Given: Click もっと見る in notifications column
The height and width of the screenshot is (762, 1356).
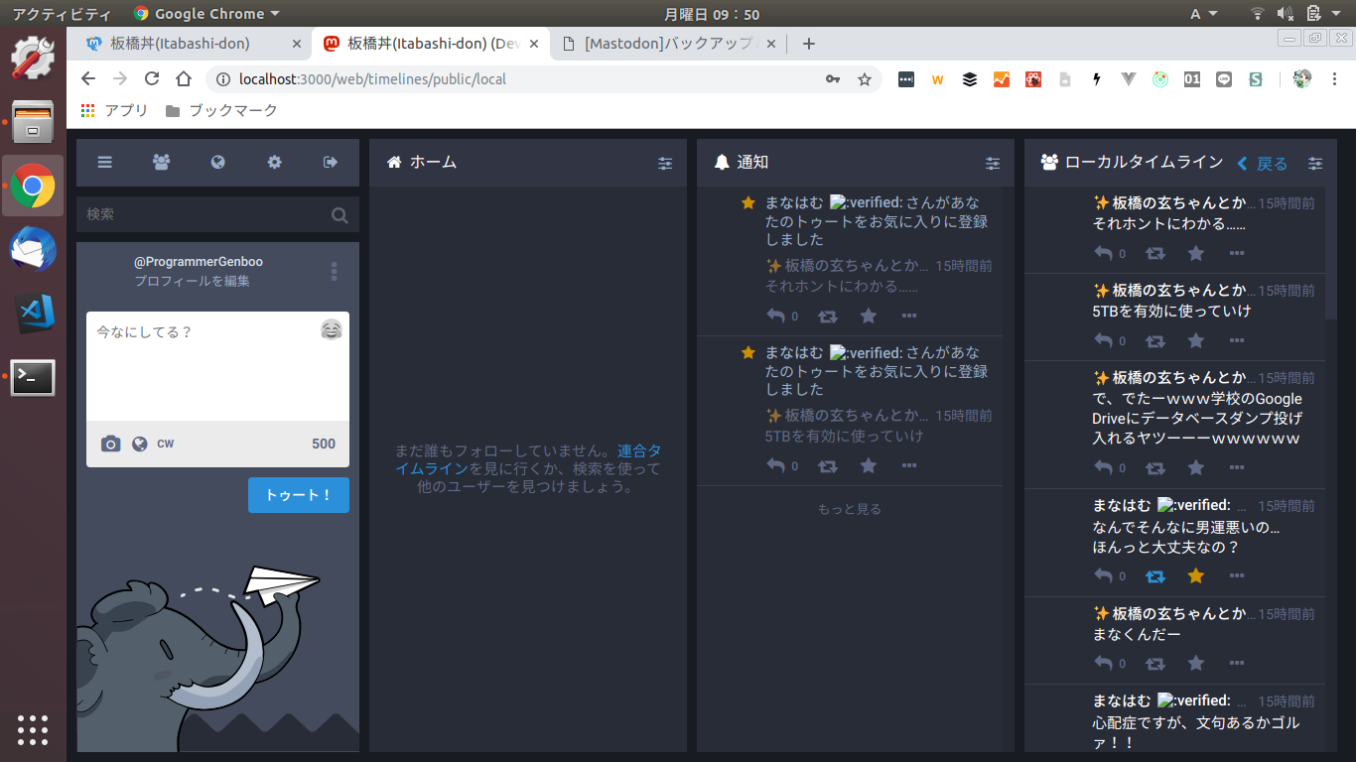Looking at the screenshot, I should click(x=849, y=509).
